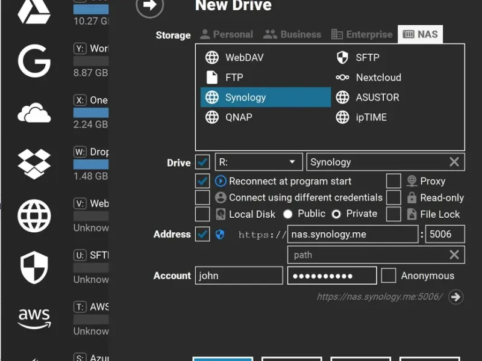Click the nas.synology.me address field
This screenshot has width=482, height=361.
[353, 234]
